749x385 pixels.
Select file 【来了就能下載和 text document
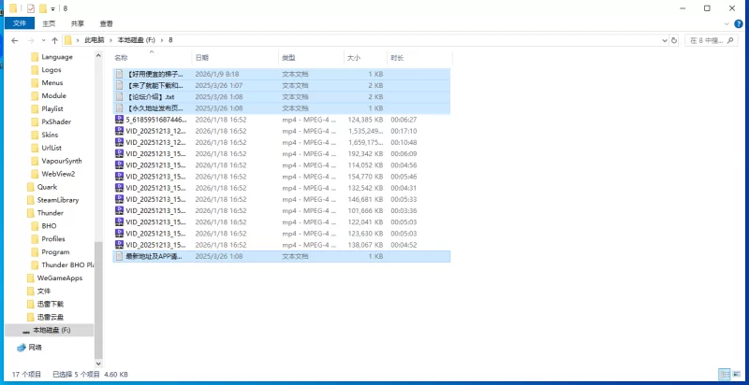click(282, 85)
